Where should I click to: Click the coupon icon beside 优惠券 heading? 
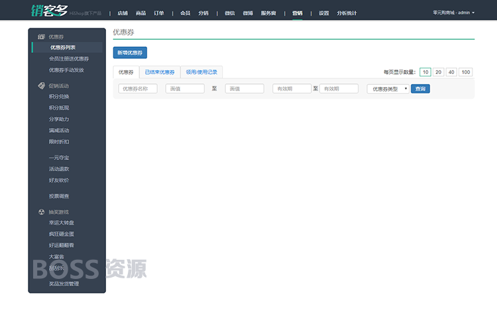point(41,36)
